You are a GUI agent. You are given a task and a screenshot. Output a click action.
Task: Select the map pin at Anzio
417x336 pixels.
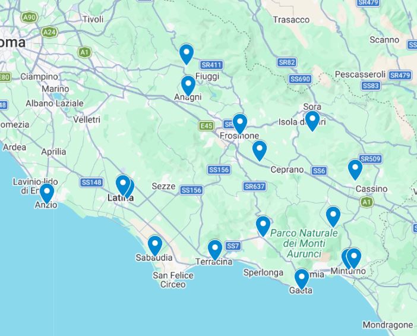pos(47,193)
